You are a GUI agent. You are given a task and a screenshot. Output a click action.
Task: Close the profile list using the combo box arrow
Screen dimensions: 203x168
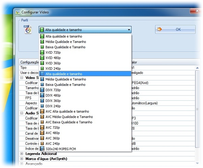129,30
